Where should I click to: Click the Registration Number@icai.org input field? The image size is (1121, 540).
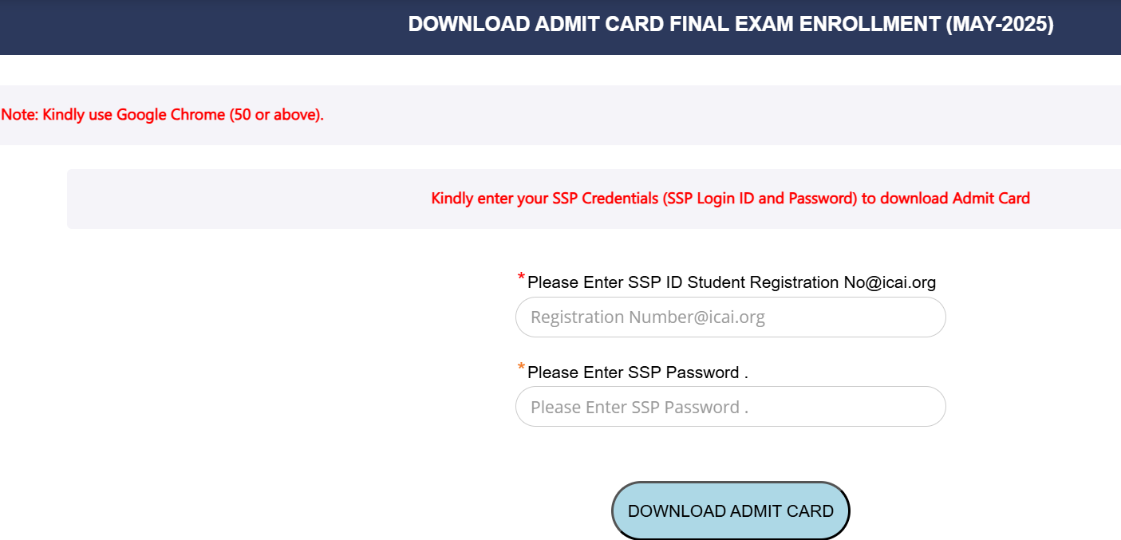click(730, 317)
